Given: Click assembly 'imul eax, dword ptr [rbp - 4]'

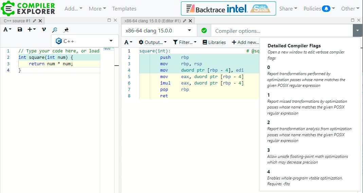Looking at the screenshot, I should click(202, 83).
